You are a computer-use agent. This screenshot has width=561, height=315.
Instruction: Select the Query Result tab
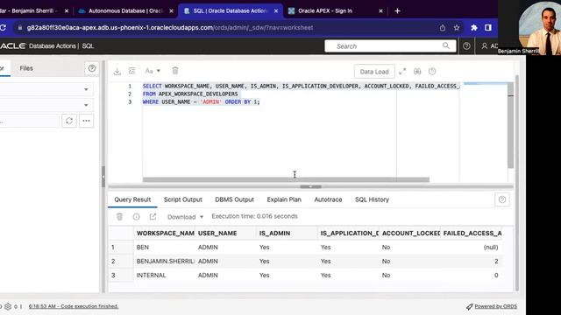(132, 199)
